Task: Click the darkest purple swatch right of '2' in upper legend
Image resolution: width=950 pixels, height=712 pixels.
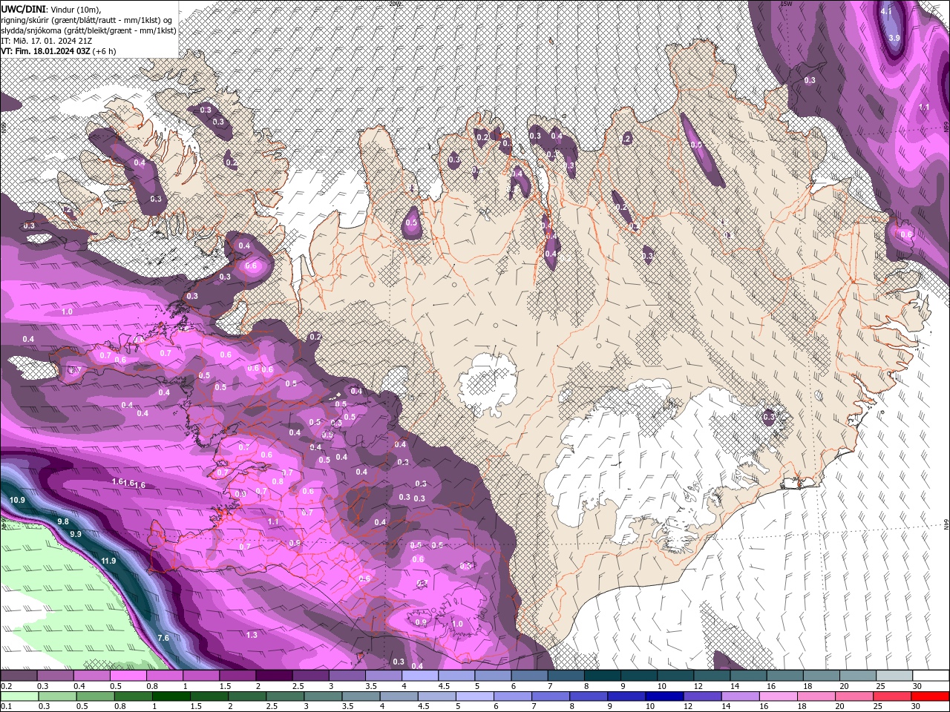Action: click(x=274, y=676)
